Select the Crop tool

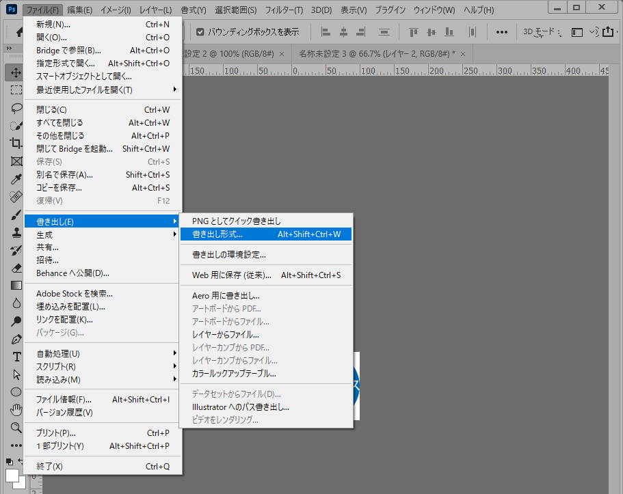pyautogui.click(x=16, y=143)
